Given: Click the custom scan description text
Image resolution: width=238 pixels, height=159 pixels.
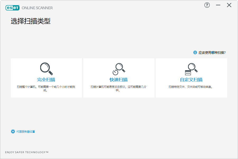Looking at the screenshot, I should (191, 86).
